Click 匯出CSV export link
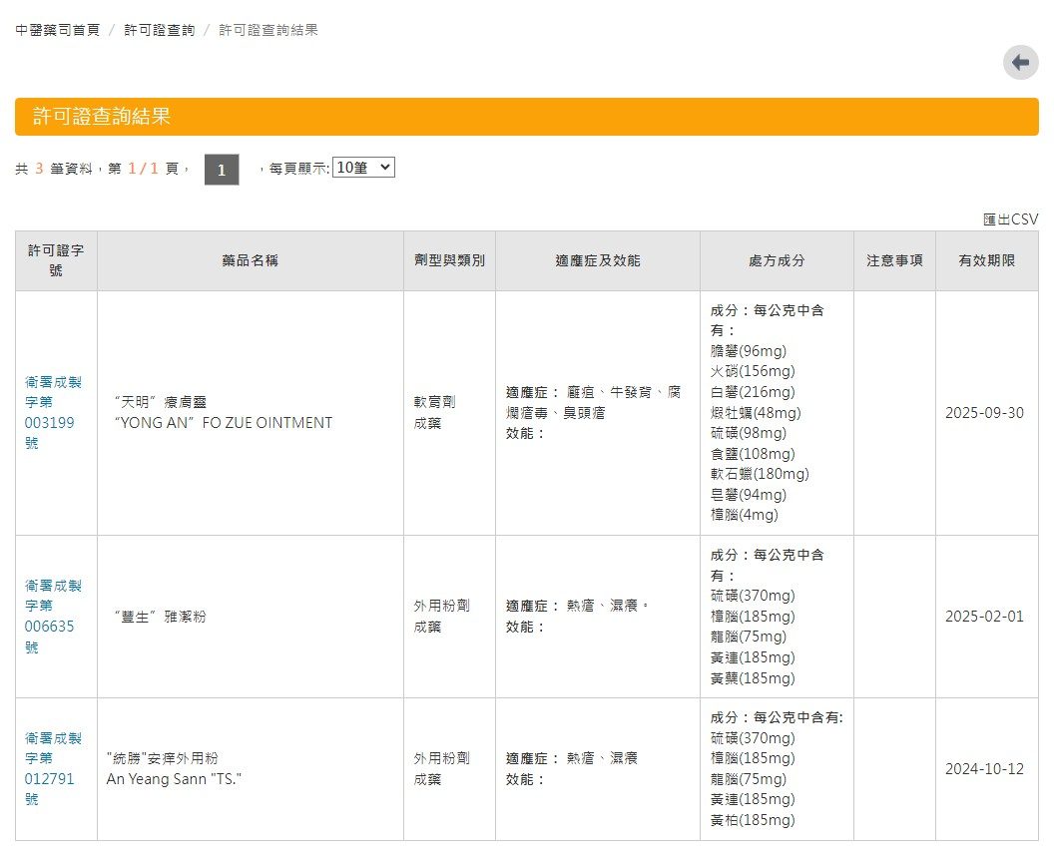This screenshot has height=853, width=1054. tap(1010, 218)
